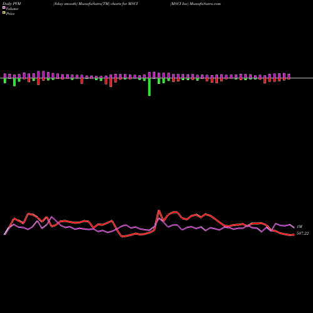Click the '(MSCI Inc) MunafaSutra.com' text
Screen dimensions: 313x313
[x=195, y=4]
